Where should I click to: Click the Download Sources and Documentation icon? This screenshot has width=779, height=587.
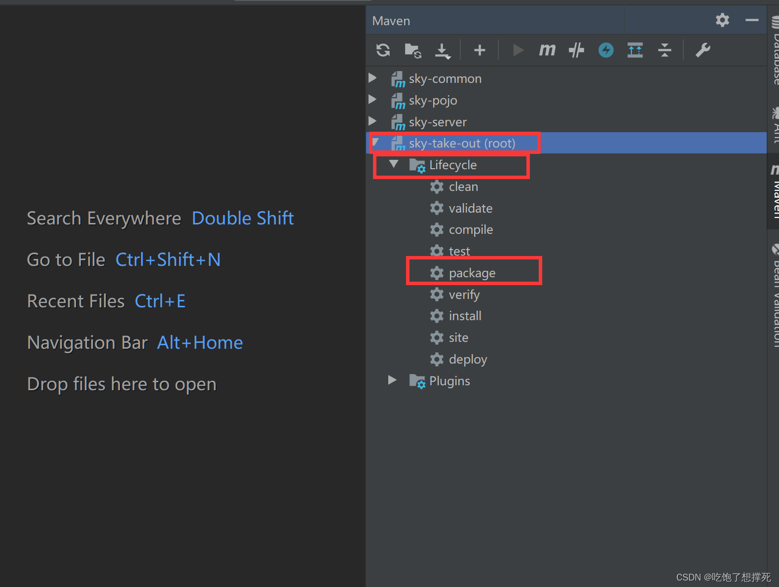click(x=443, y=50)
